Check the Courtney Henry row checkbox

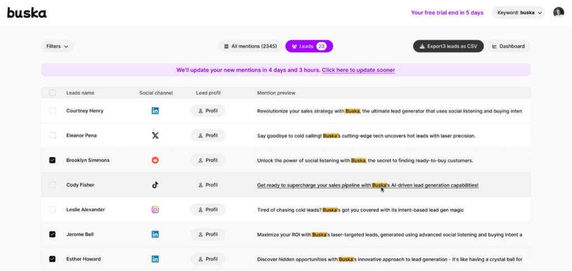52,111
